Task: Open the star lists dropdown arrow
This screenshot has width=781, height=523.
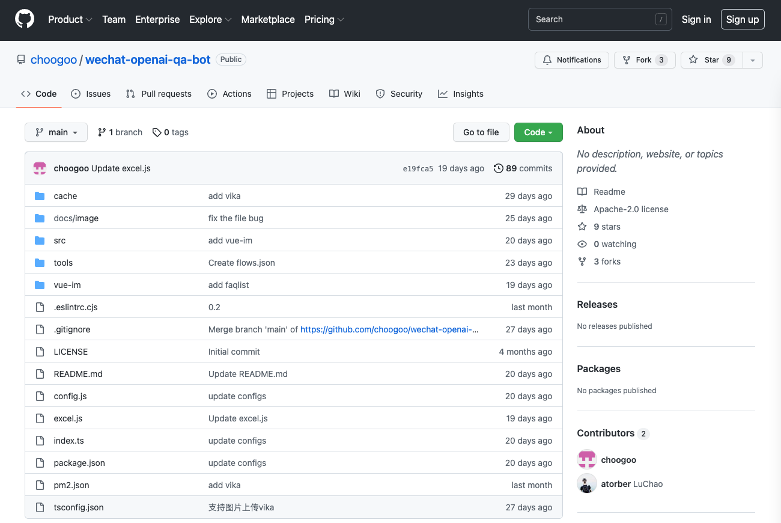Action: (753, 60)
